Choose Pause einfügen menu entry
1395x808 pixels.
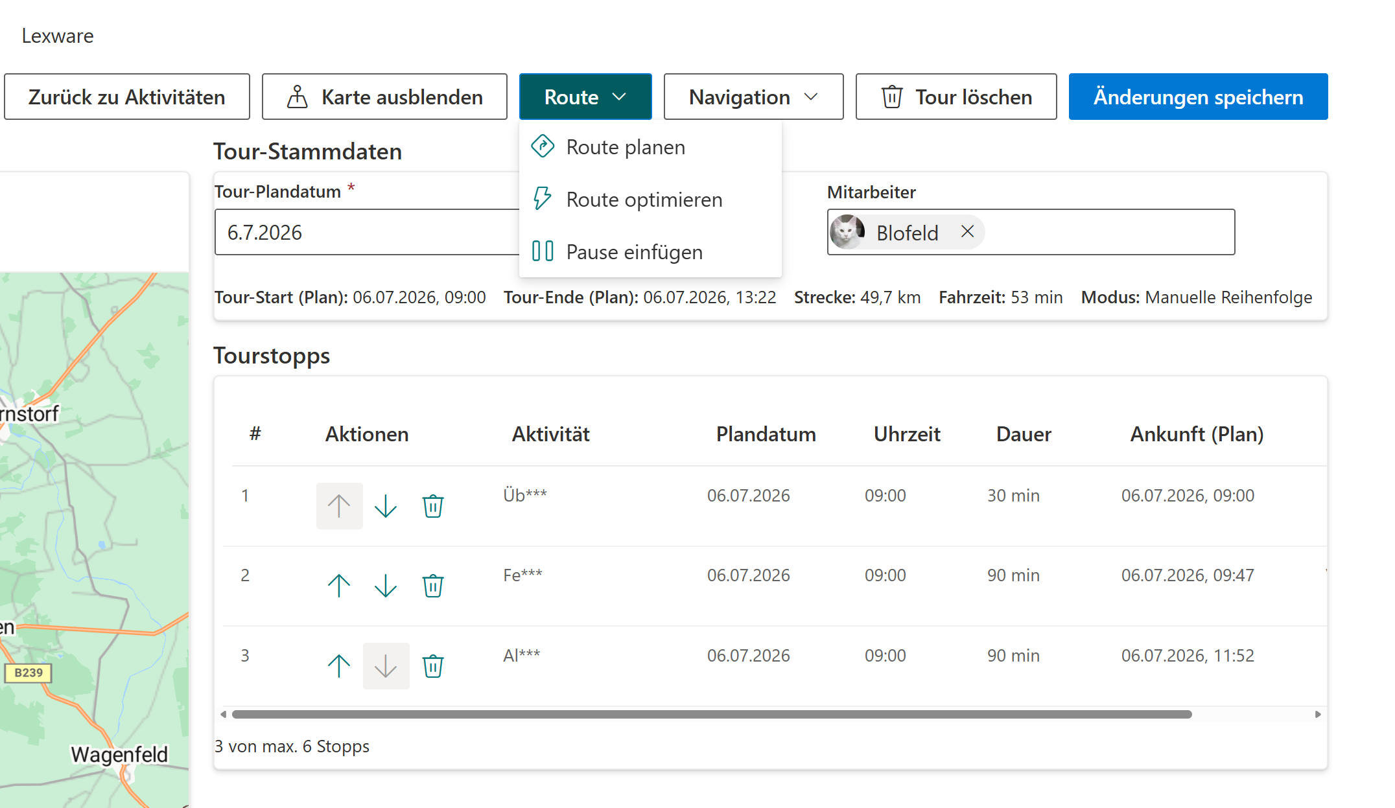pos(650,251)
